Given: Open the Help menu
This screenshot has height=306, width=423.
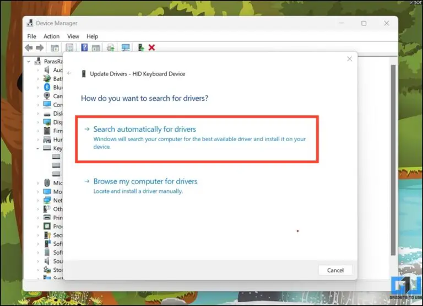Looking at the screenshot, I should pyautogui.click(x=93, y=36).
